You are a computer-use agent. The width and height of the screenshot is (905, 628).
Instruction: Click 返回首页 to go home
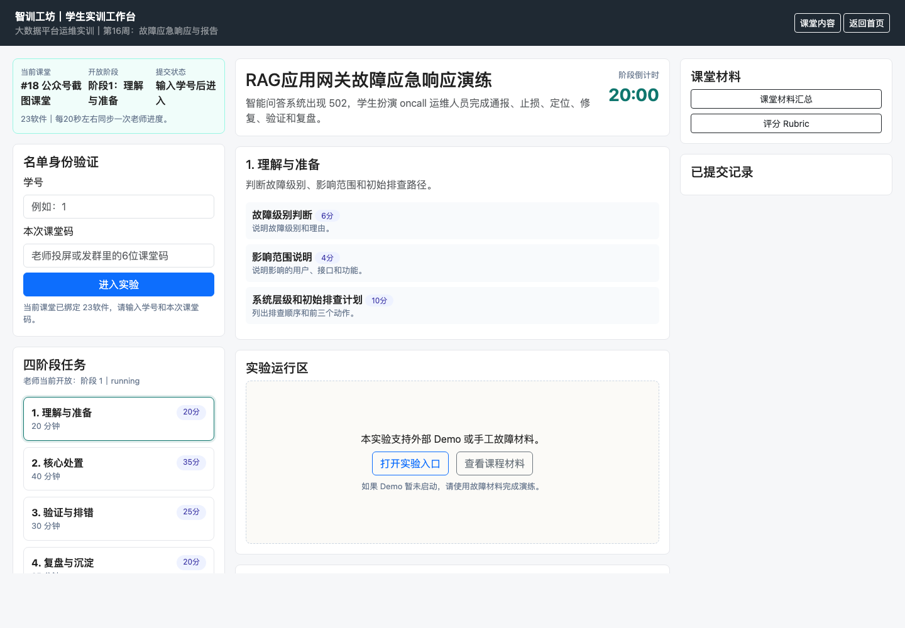[x=866, y=23]
